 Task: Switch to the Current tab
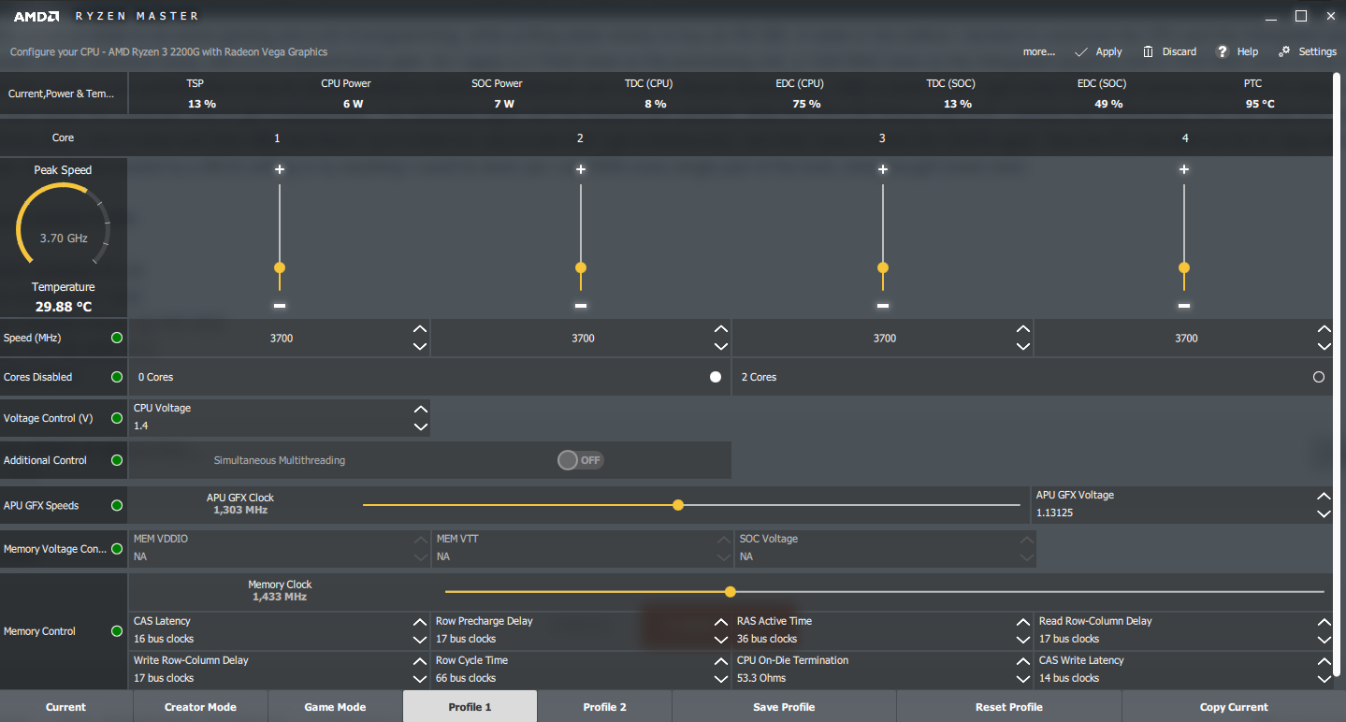[x=66, y=706]
